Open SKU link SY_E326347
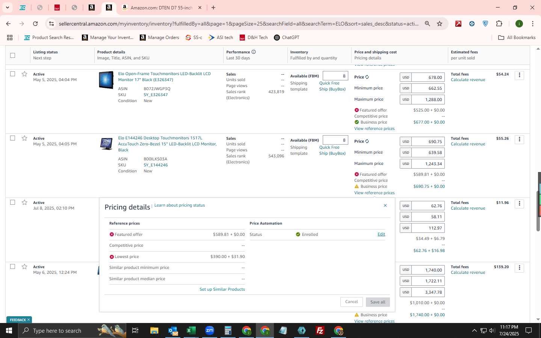The height and width of the screenshot is (338, 541). (156, 95)
